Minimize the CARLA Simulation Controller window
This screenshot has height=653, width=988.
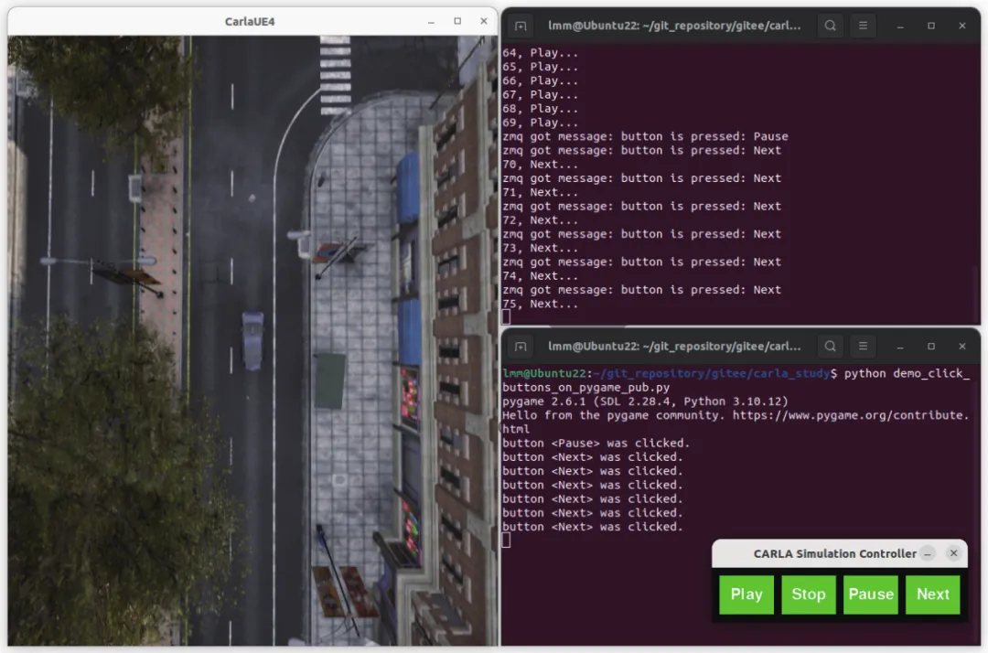coord(928,553)
